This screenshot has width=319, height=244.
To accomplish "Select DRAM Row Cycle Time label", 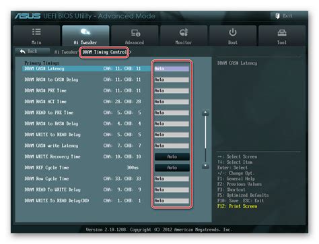I will 46,179.
